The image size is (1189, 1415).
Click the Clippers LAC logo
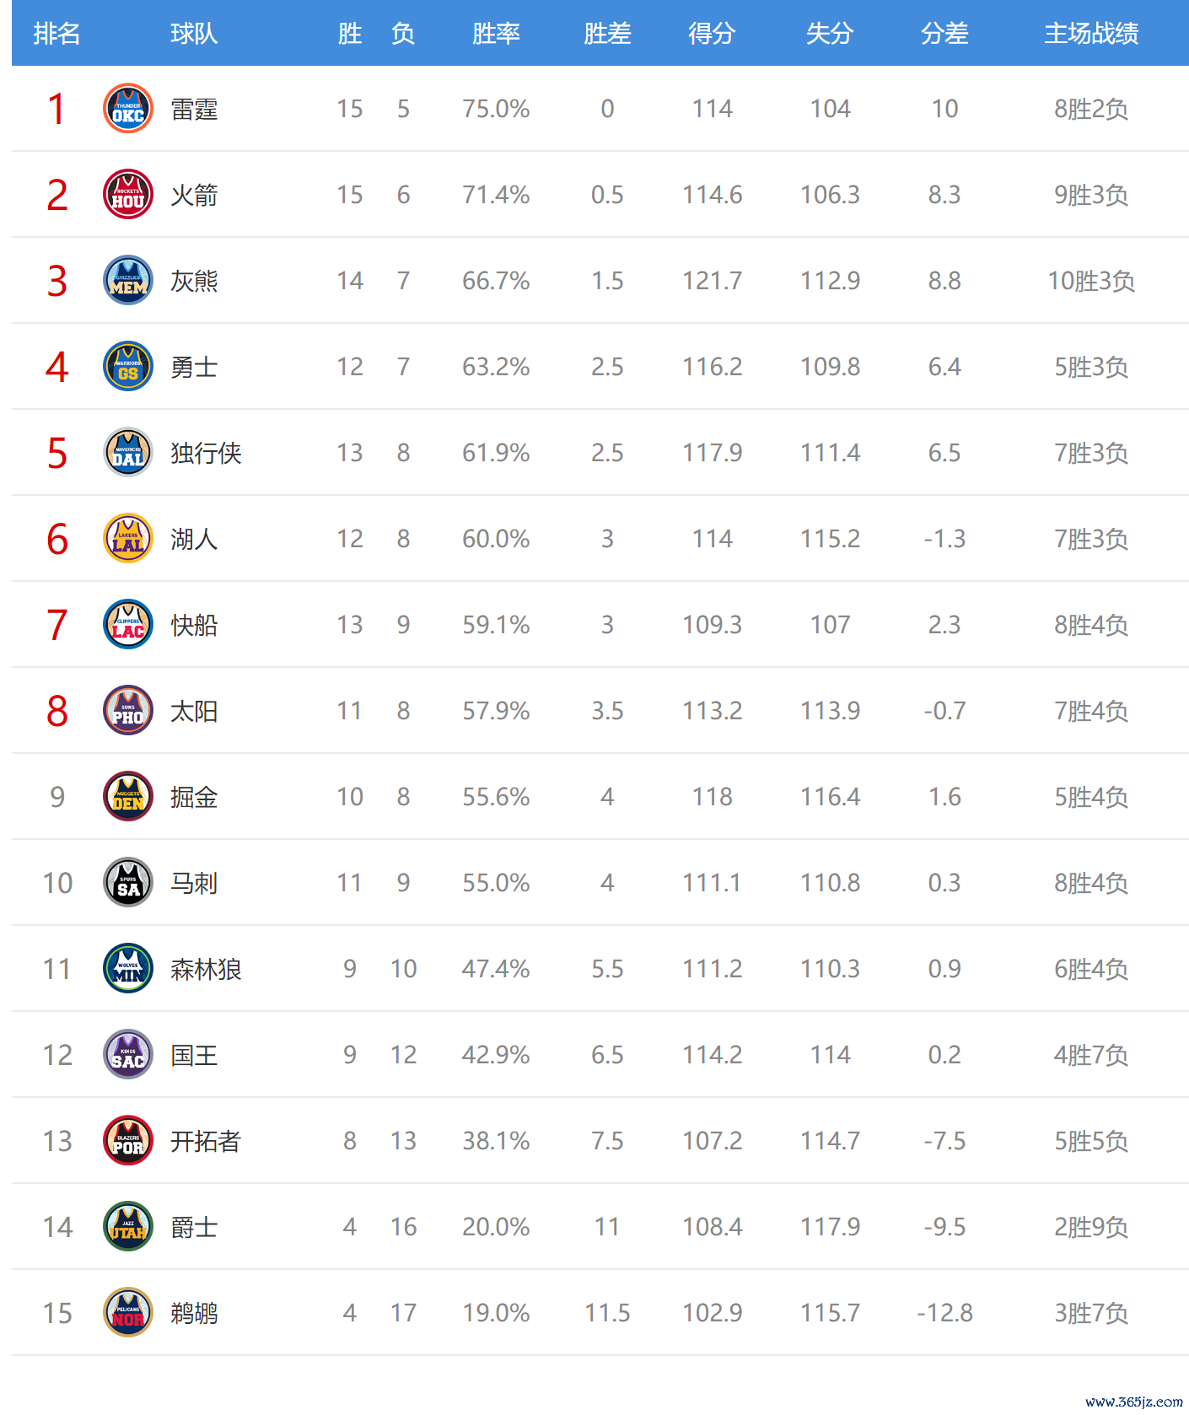128,625
